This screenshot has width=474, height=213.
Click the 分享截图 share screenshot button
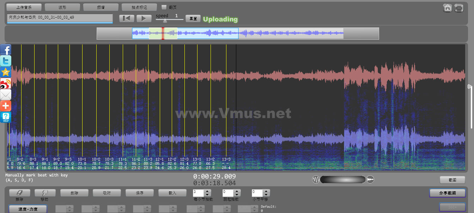[447, 193]
